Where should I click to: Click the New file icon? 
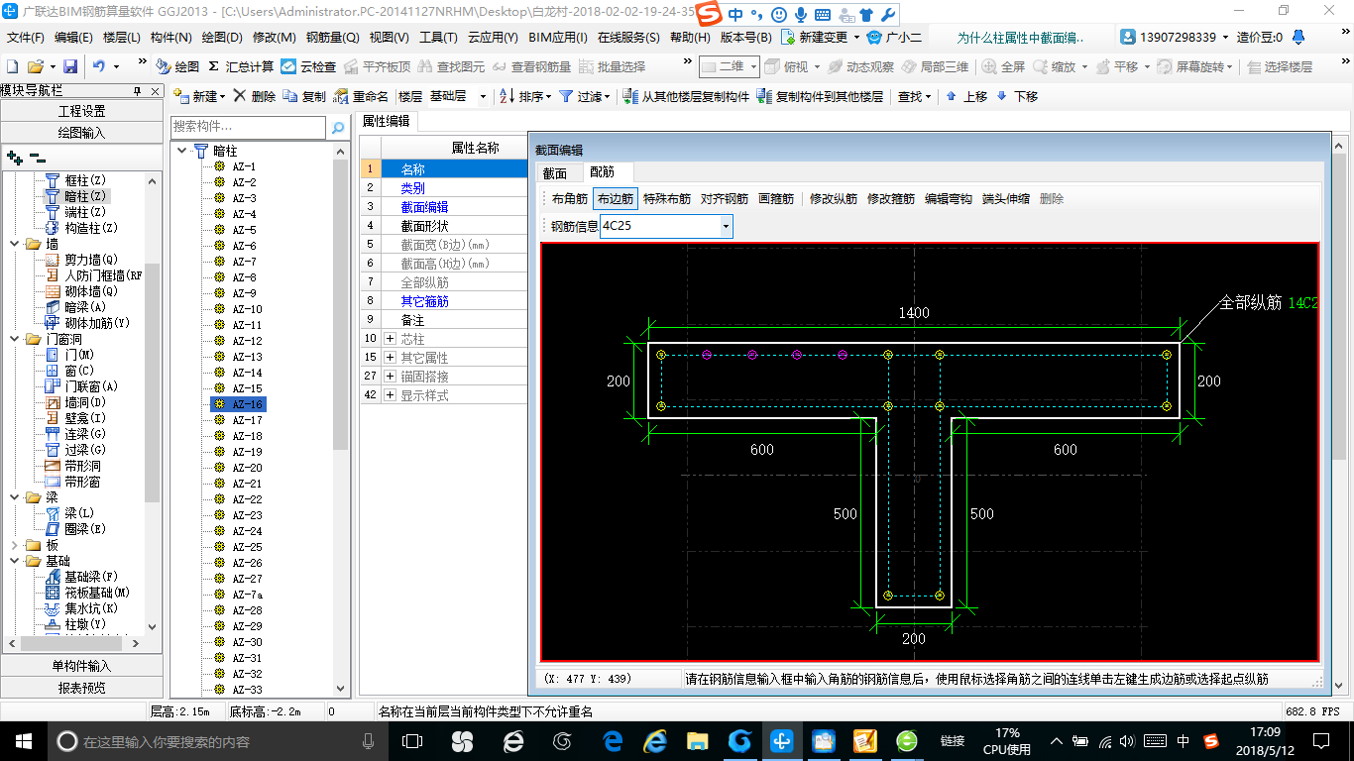[12, 66]
